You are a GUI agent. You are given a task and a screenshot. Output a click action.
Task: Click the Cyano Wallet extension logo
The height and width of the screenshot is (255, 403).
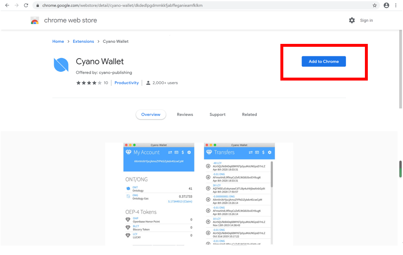[61, 65]
